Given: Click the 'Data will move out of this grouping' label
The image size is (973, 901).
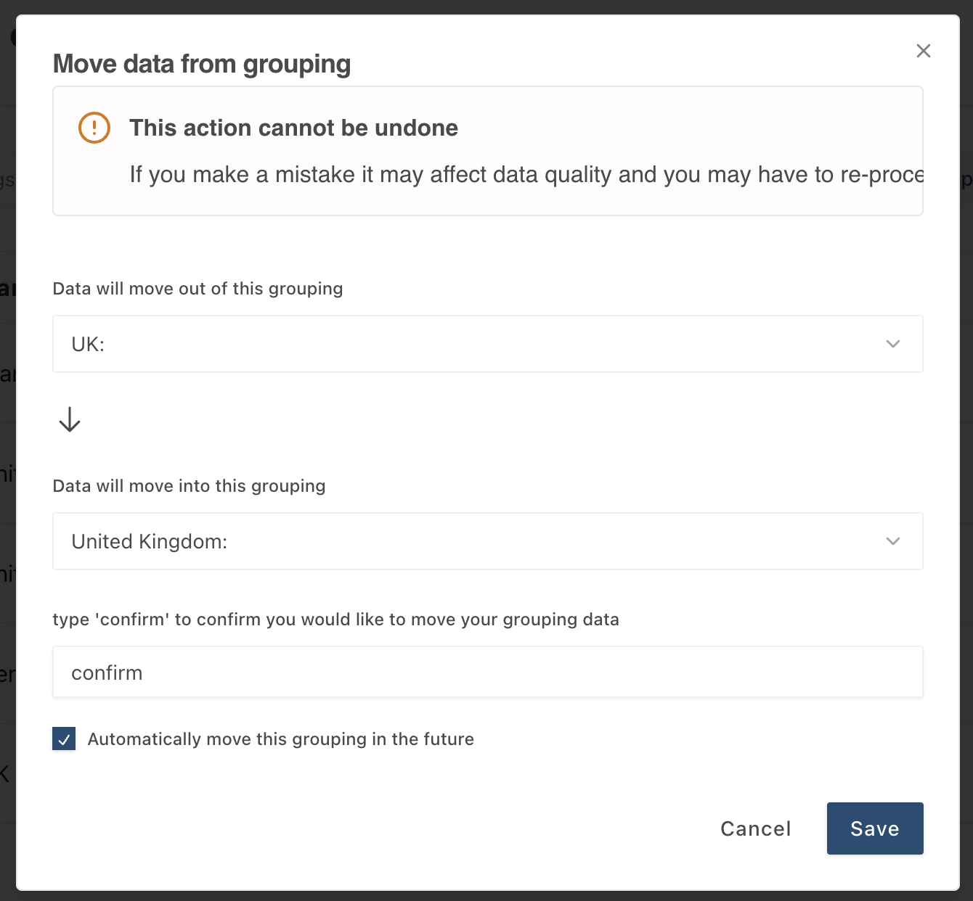Looking at the screenshot, I should pos(198,289).
